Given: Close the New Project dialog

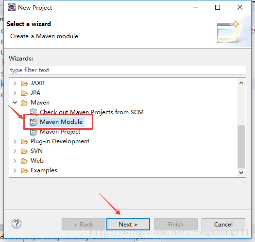Looking at the screenshot, I should pyautogui.click(x=240, y=7).
